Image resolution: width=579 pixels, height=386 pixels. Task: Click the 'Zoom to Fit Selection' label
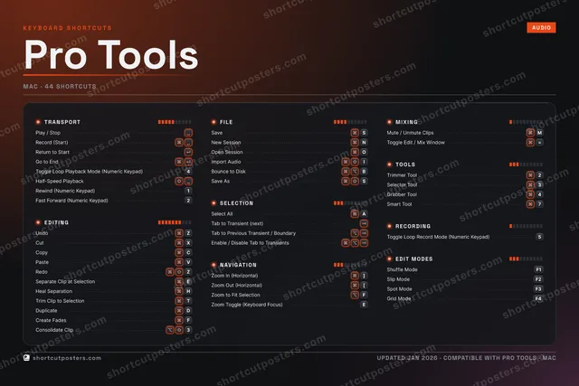pos(235,295)
